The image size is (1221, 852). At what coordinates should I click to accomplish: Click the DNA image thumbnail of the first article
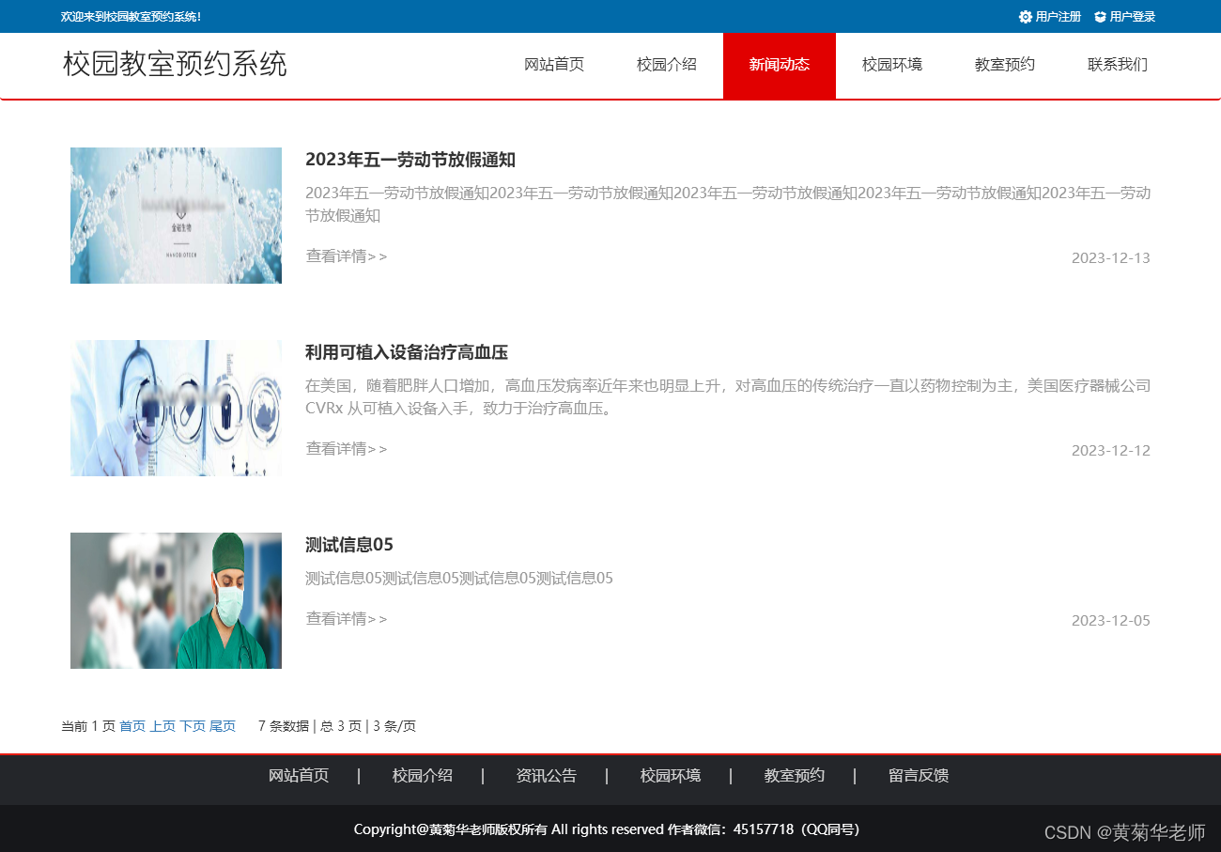point(176,215)
